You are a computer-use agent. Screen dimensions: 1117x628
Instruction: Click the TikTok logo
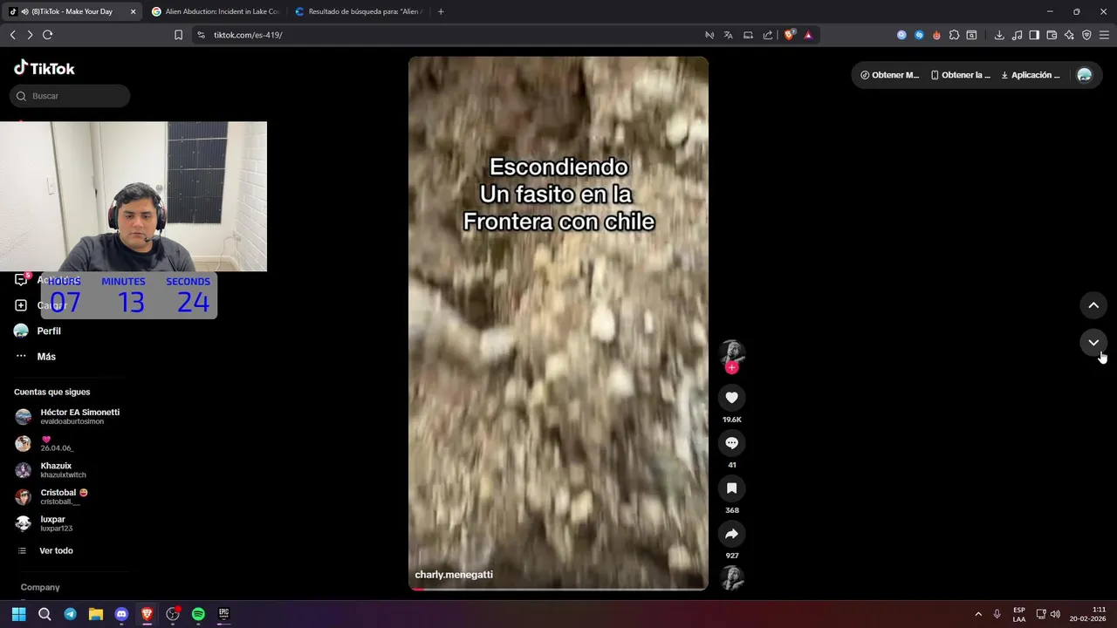tap(45, 68)
